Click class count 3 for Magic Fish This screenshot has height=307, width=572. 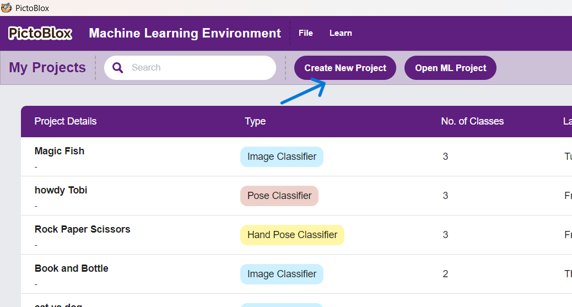445,157
